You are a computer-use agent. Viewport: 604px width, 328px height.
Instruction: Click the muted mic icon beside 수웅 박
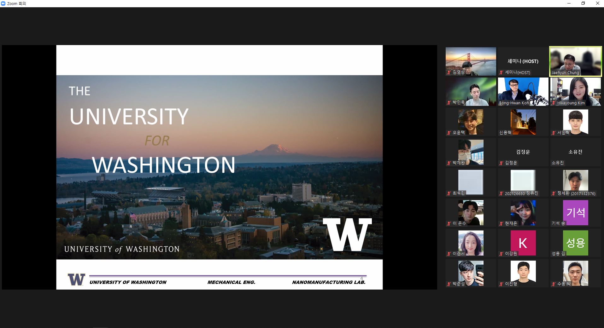pos(554,284)
